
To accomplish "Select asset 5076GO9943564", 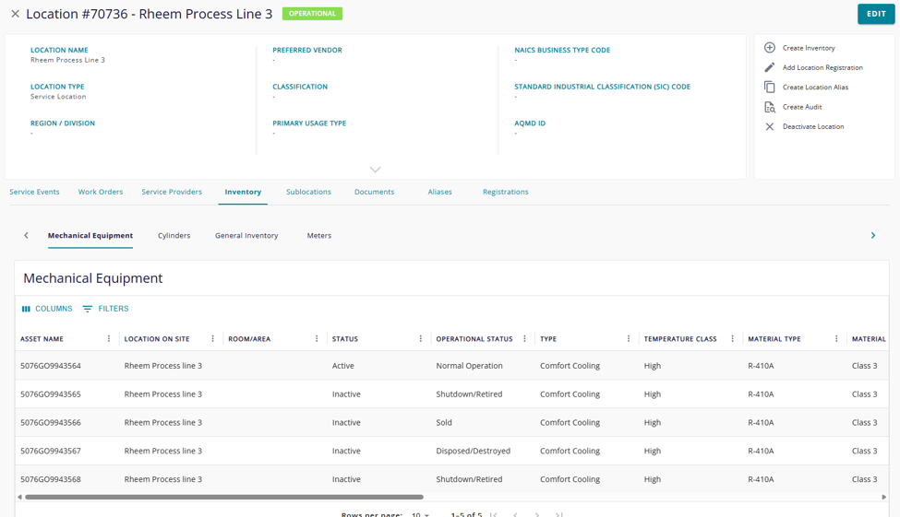I will coord(51,366).
